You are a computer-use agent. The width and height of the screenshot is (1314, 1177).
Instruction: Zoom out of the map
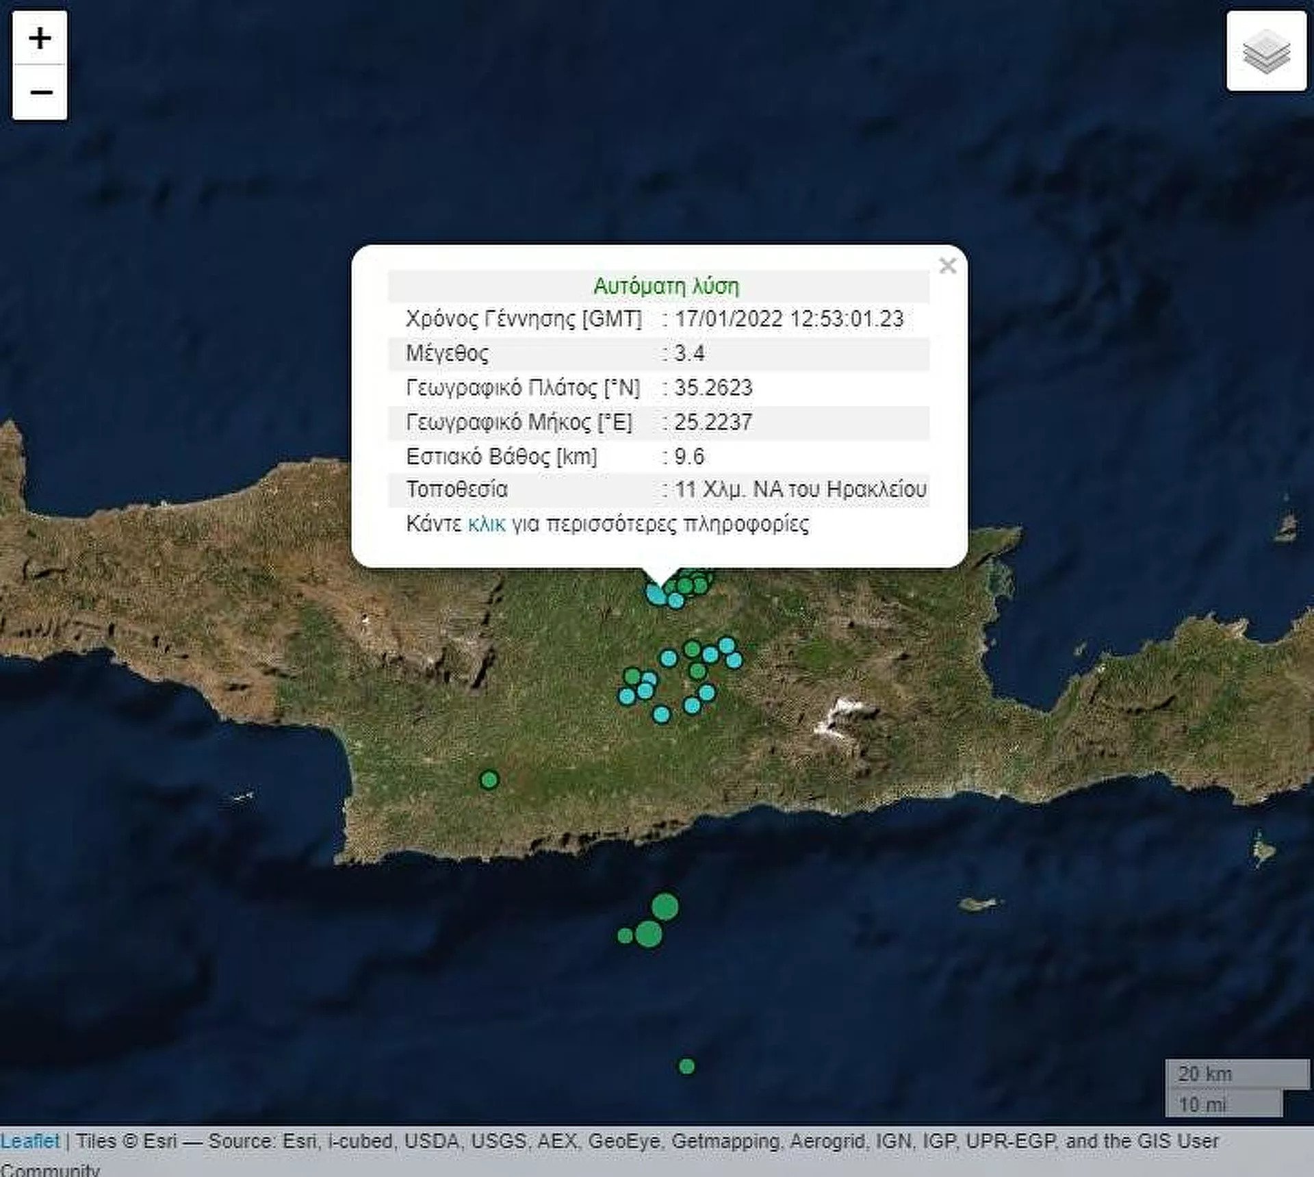pyautogui.click(x=40, y=92)
